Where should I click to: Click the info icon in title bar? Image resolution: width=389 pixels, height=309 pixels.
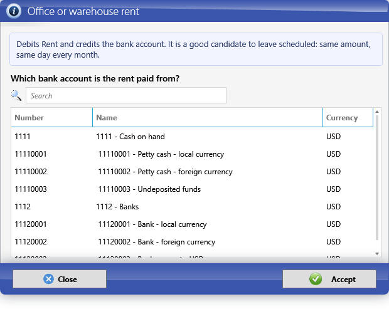(x=14, y=11)
